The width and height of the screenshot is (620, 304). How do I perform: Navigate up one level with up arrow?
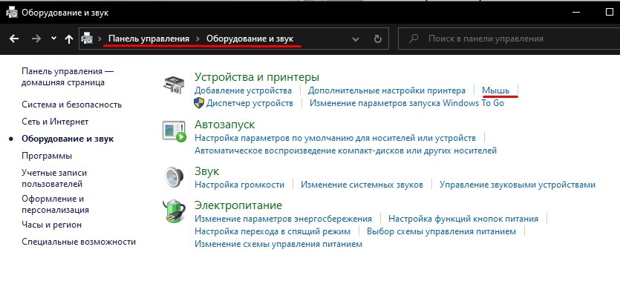(x=69, y=39)
